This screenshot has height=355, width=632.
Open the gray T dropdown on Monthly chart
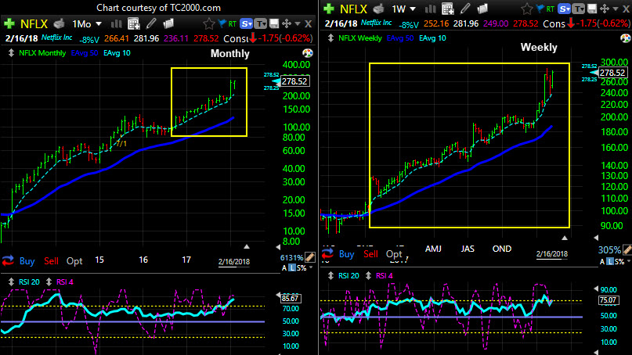(x=261, y=24)
